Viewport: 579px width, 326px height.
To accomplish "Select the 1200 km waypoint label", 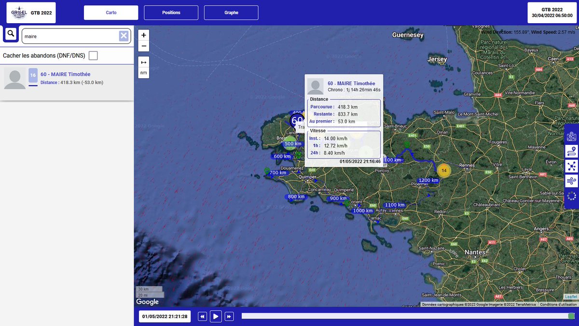I will click(428, 181).
